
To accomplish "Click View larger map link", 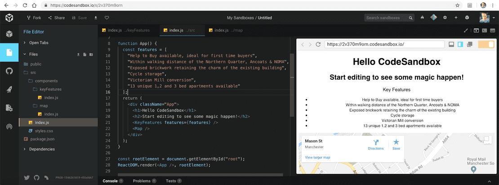I will point(317,157).
